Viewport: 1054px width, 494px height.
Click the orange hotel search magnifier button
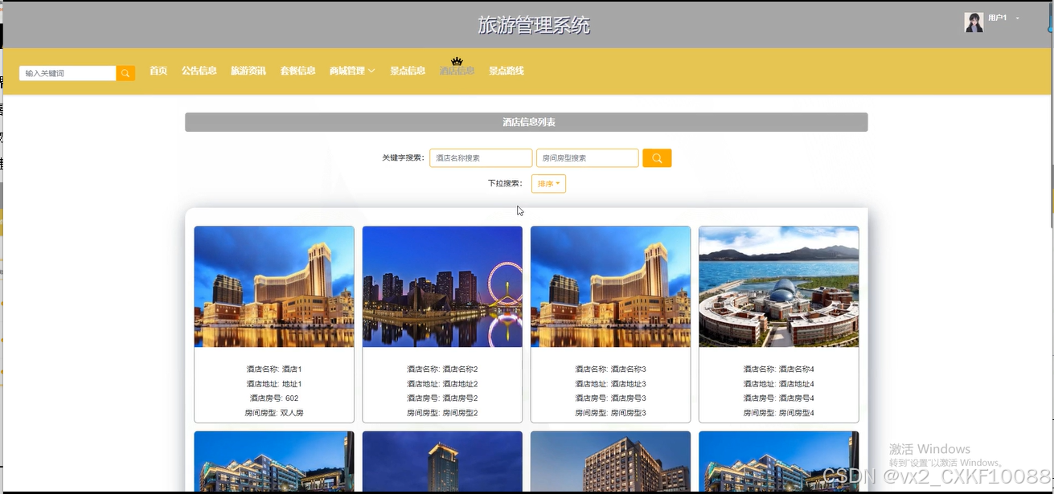657,158
